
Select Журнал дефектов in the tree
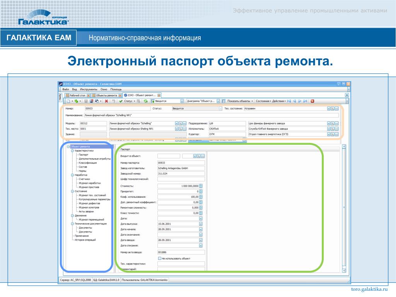point(89,203)
